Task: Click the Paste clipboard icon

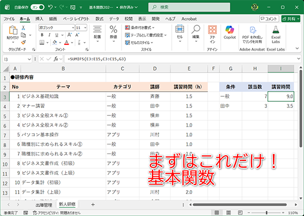Action: (13, 30)
